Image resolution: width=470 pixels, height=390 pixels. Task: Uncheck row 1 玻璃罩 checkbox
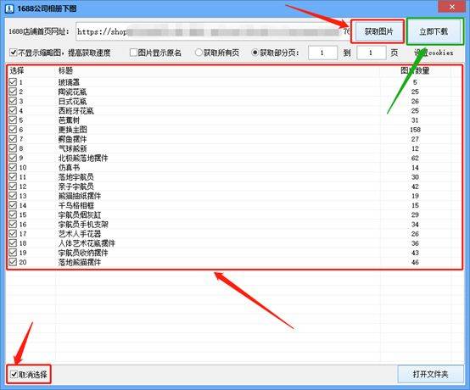point(13,81)
